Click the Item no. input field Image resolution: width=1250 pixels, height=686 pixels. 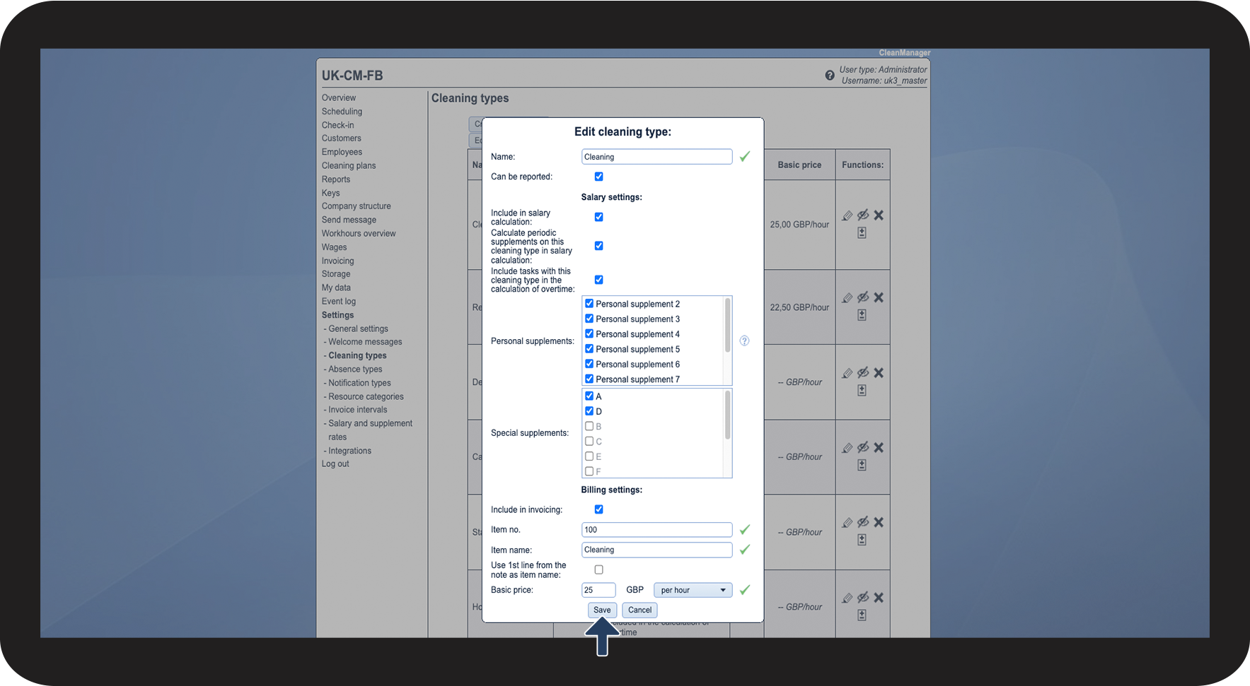click(x=656, y=529)
